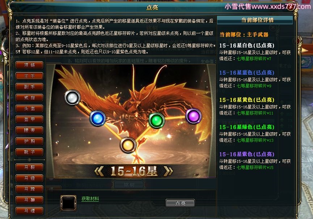Viewport: 313px width, 219px height.
Task: Switch to the 副手 equipment slot
Action: 29,87
